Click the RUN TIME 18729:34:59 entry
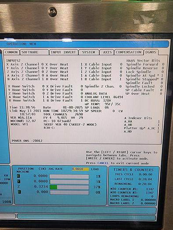 pyautogui.click(x=63, y=111)
